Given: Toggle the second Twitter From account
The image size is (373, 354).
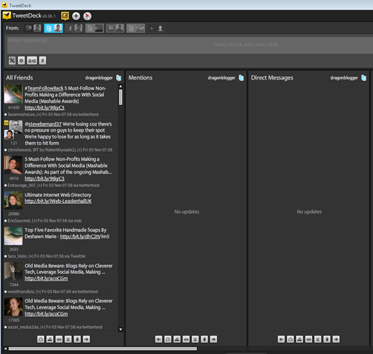Looking at the screenshot, I should (94, 28).
